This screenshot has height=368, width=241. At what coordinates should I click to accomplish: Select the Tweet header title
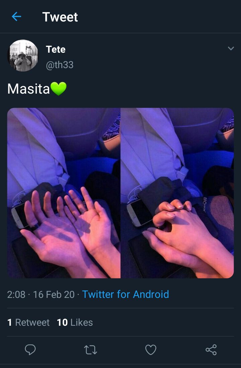(60, 17)
